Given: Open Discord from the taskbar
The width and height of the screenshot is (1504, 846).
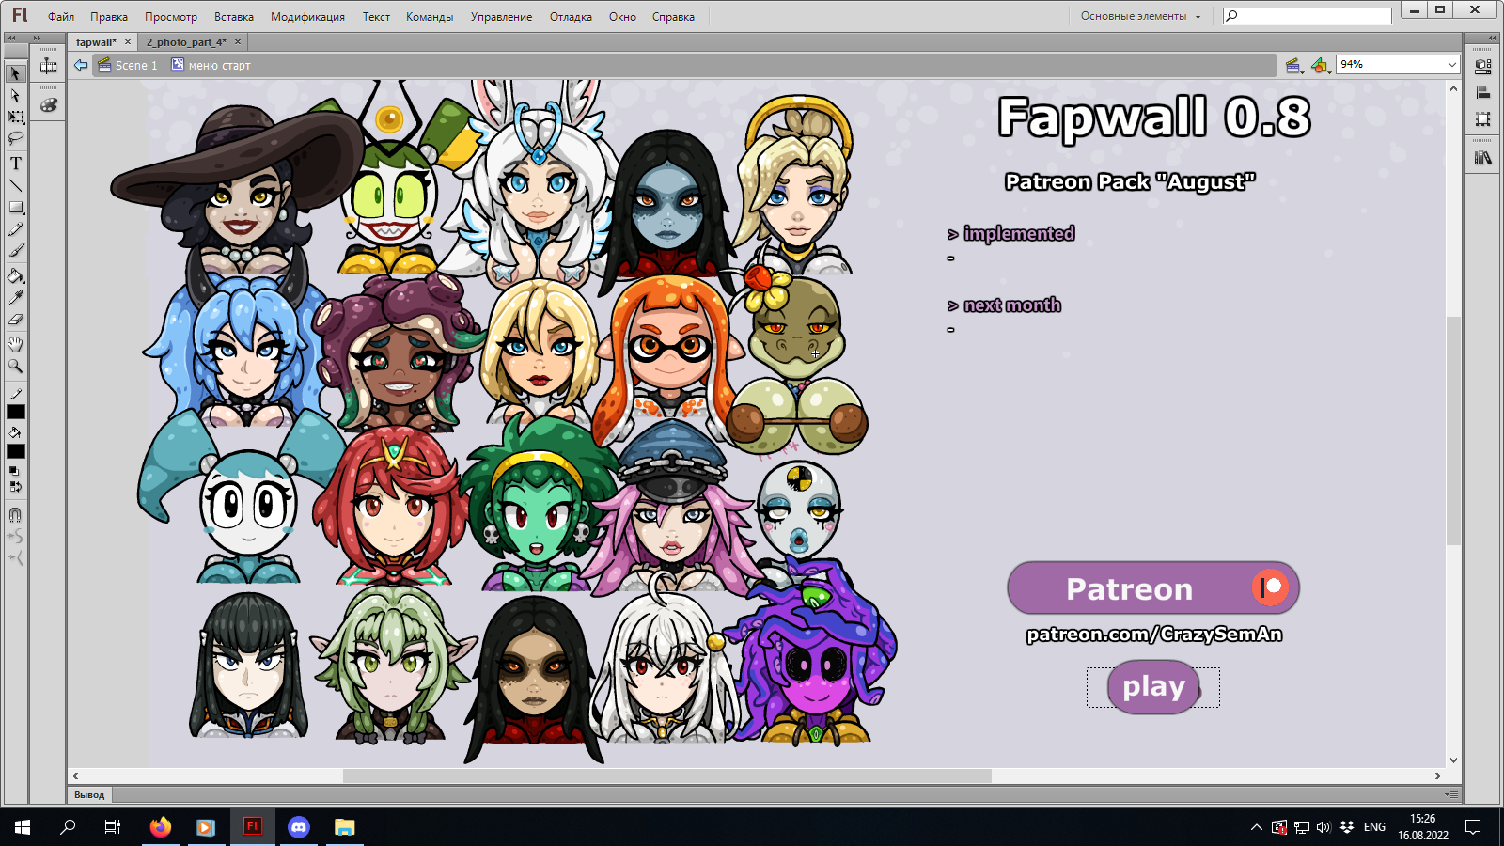Looking at the screenshot, I should 299,827.
